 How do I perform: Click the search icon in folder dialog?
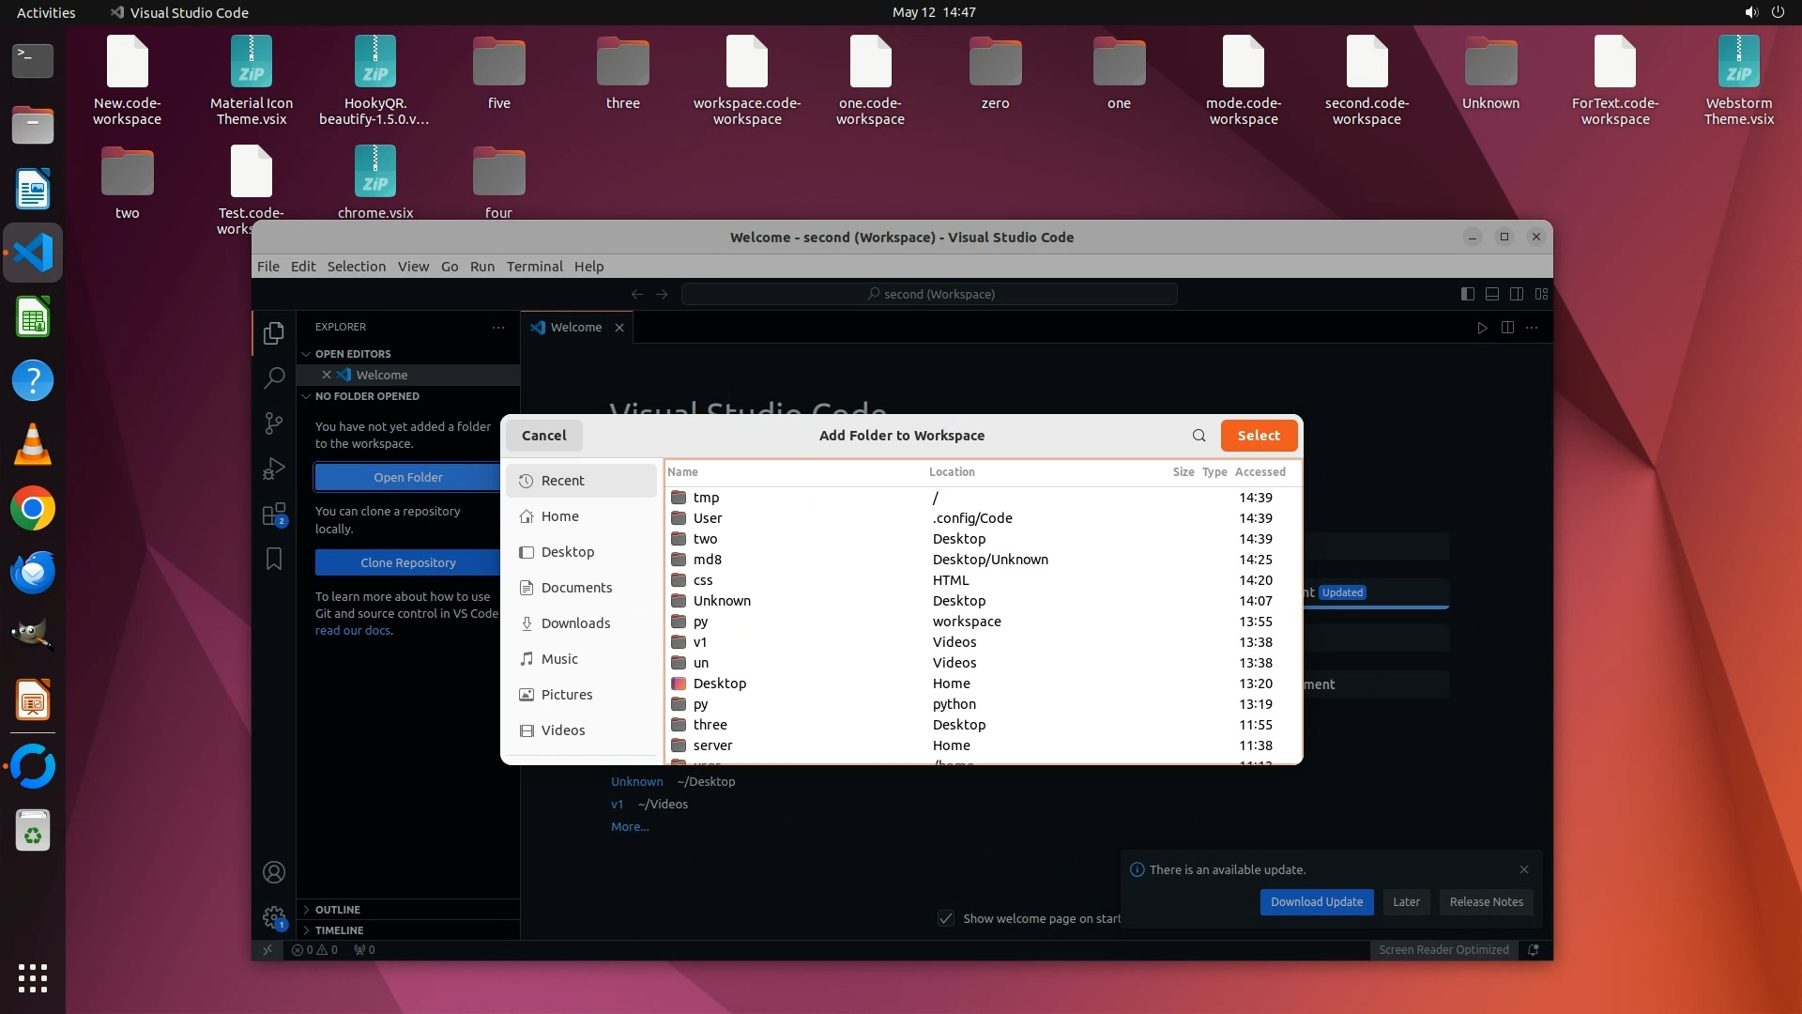[x=1199, y=436]
